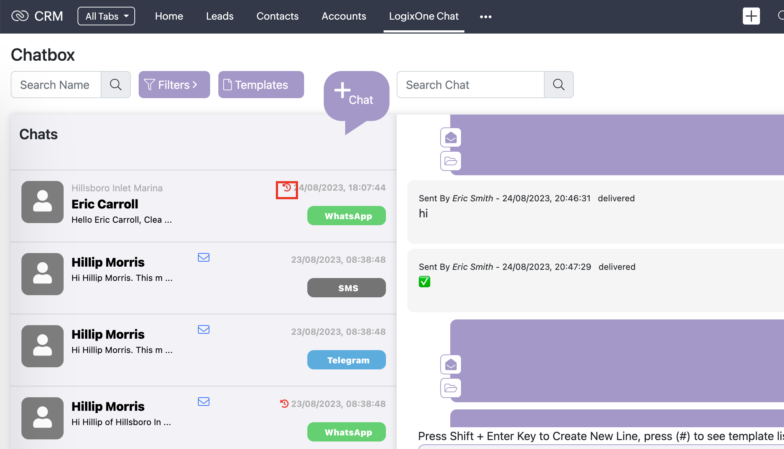
Task: Click timestamp 24/08/2023, 20:46:31 message header
Action: (x=546, y=198)
